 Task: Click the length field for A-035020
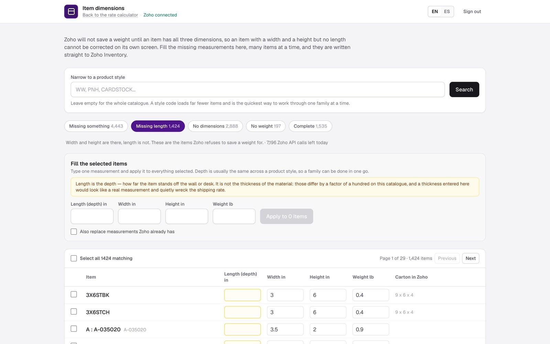[242, 330]
